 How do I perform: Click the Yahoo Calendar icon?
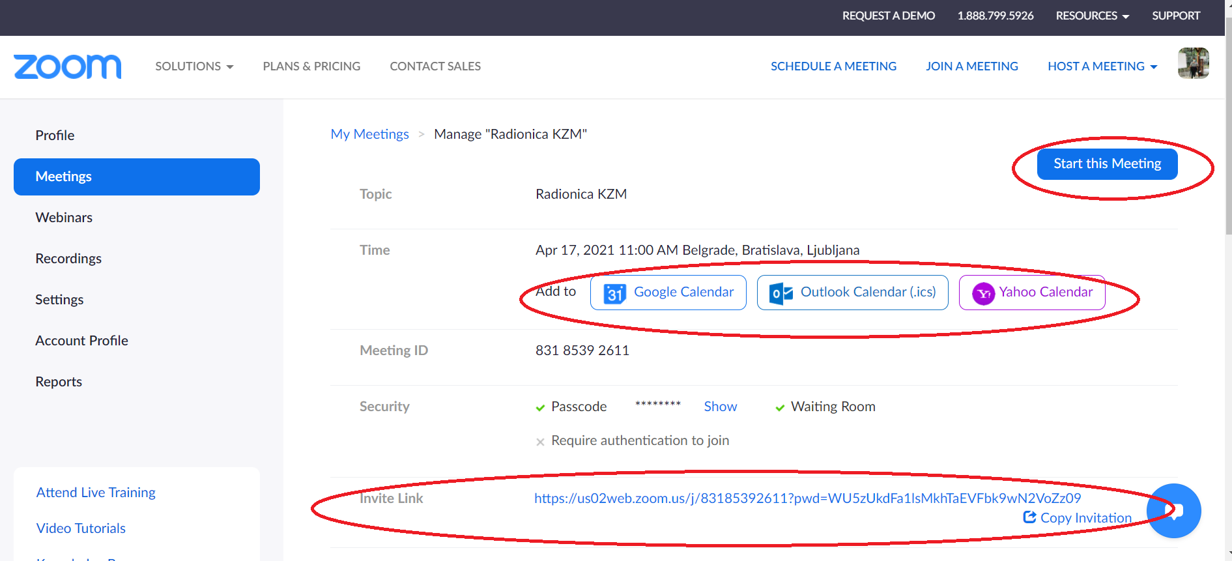(983, 294)
